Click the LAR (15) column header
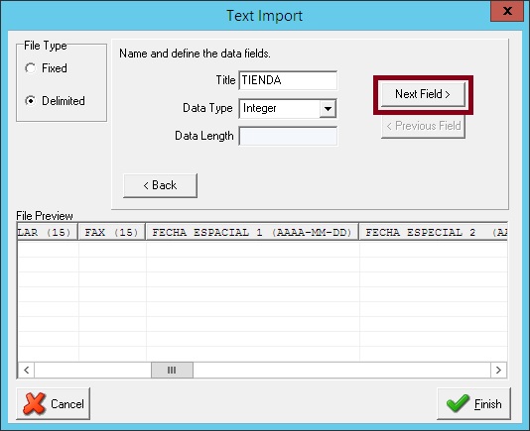The height and width of the screenshot is (431, 530). tap(48, 232)
